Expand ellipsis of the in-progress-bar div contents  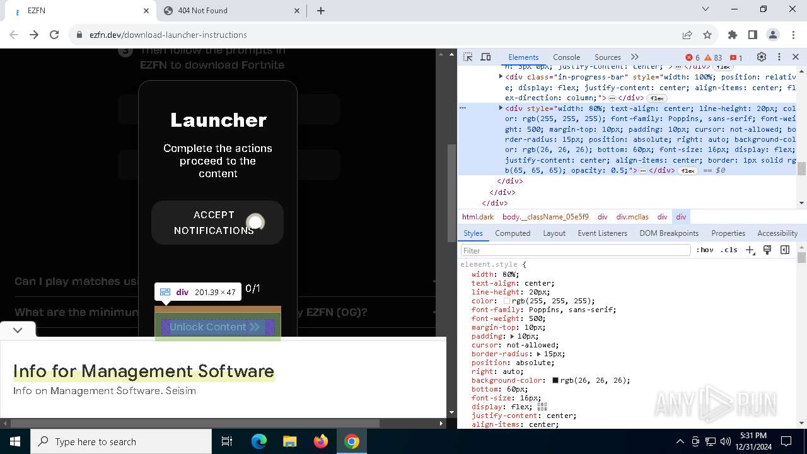pos(612,98)
